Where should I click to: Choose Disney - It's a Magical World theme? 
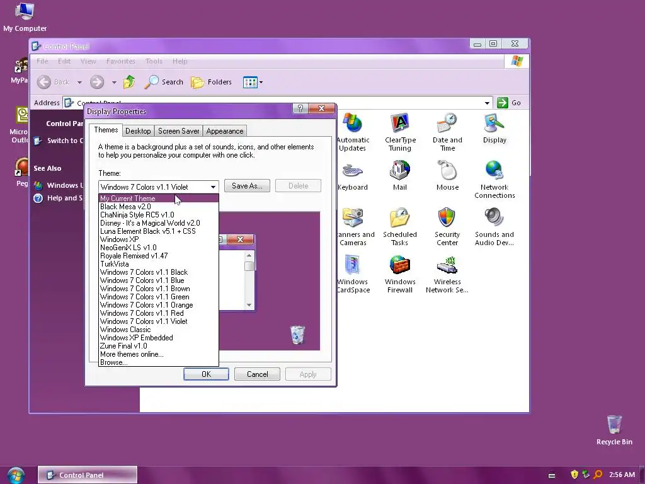(x=158, y=223)
